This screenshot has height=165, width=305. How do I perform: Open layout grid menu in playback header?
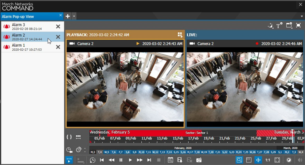click(x=180, y=35)
